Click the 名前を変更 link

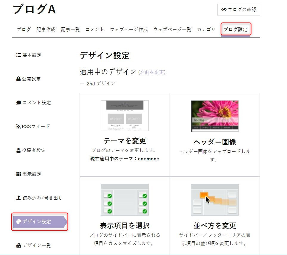tap(152, 72)
